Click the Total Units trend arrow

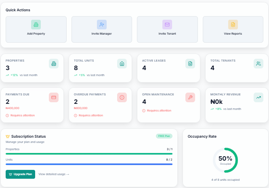click(76, 75)
